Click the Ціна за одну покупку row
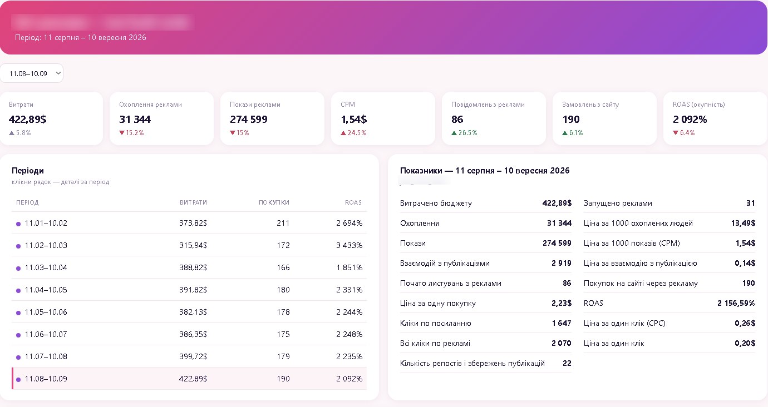 tap(486, 303)
